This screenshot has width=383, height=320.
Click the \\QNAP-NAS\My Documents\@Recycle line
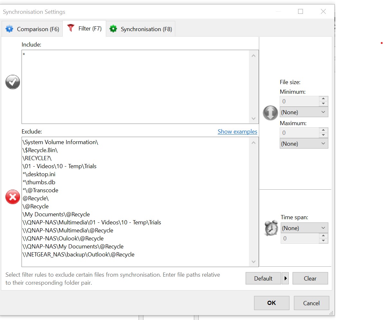coord(73,246)
